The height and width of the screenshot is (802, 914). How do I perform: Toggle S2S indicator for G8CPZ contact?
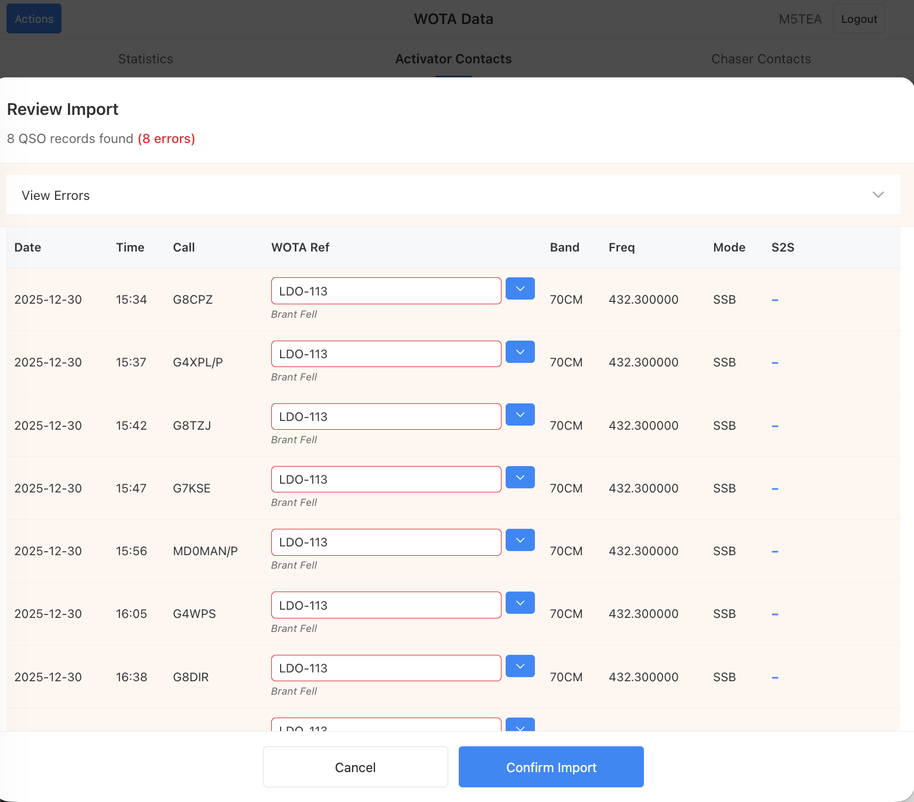[x=775, y=300]
